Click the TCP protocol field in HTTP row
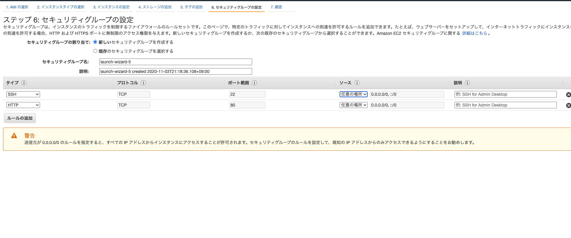571x238 pixels. click(x=134, y=105)
